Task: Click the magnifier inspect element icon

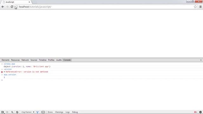Action: 12,112
